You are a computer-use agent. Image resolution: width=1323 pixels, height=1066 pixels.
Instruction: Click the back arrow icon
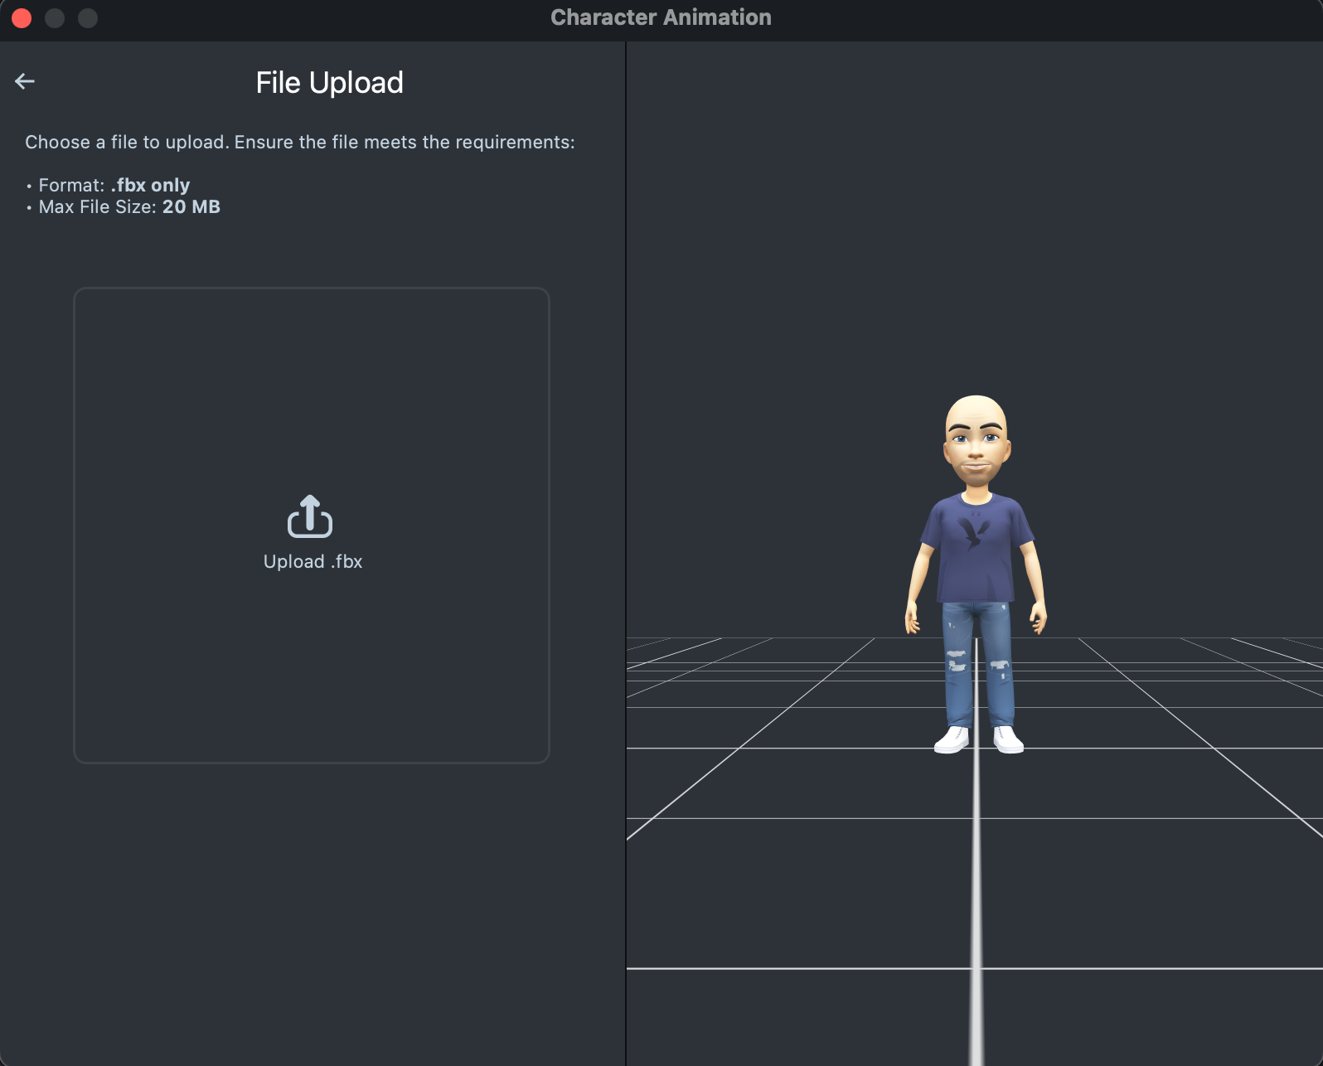coord(25,81)
